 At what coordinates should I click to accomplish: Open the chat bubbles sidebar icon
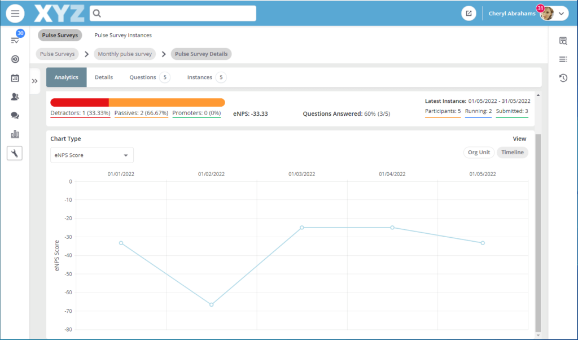point(15,115)
